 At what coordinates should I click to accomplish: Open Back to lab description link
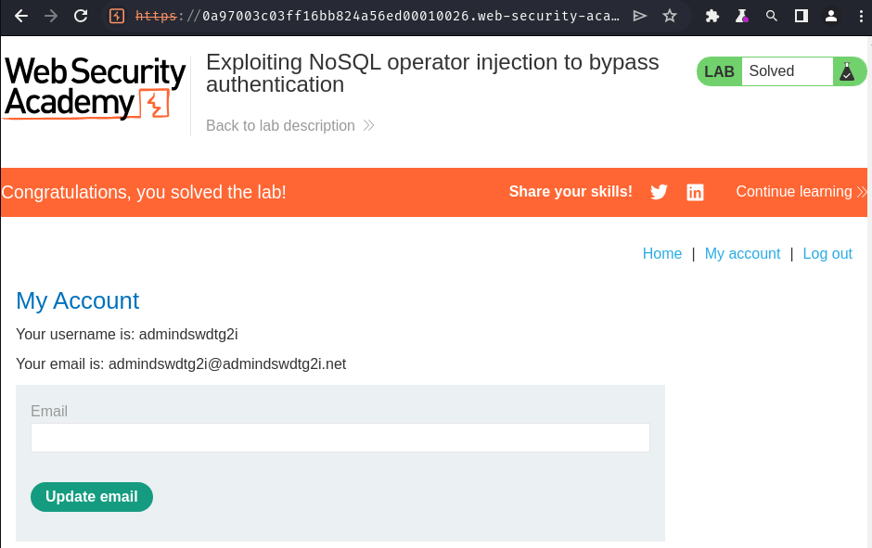[289, 125]
